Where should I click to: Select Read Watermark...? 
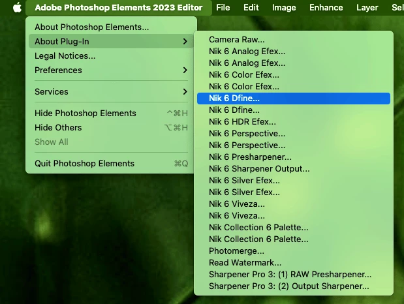[x=294, y=262]
